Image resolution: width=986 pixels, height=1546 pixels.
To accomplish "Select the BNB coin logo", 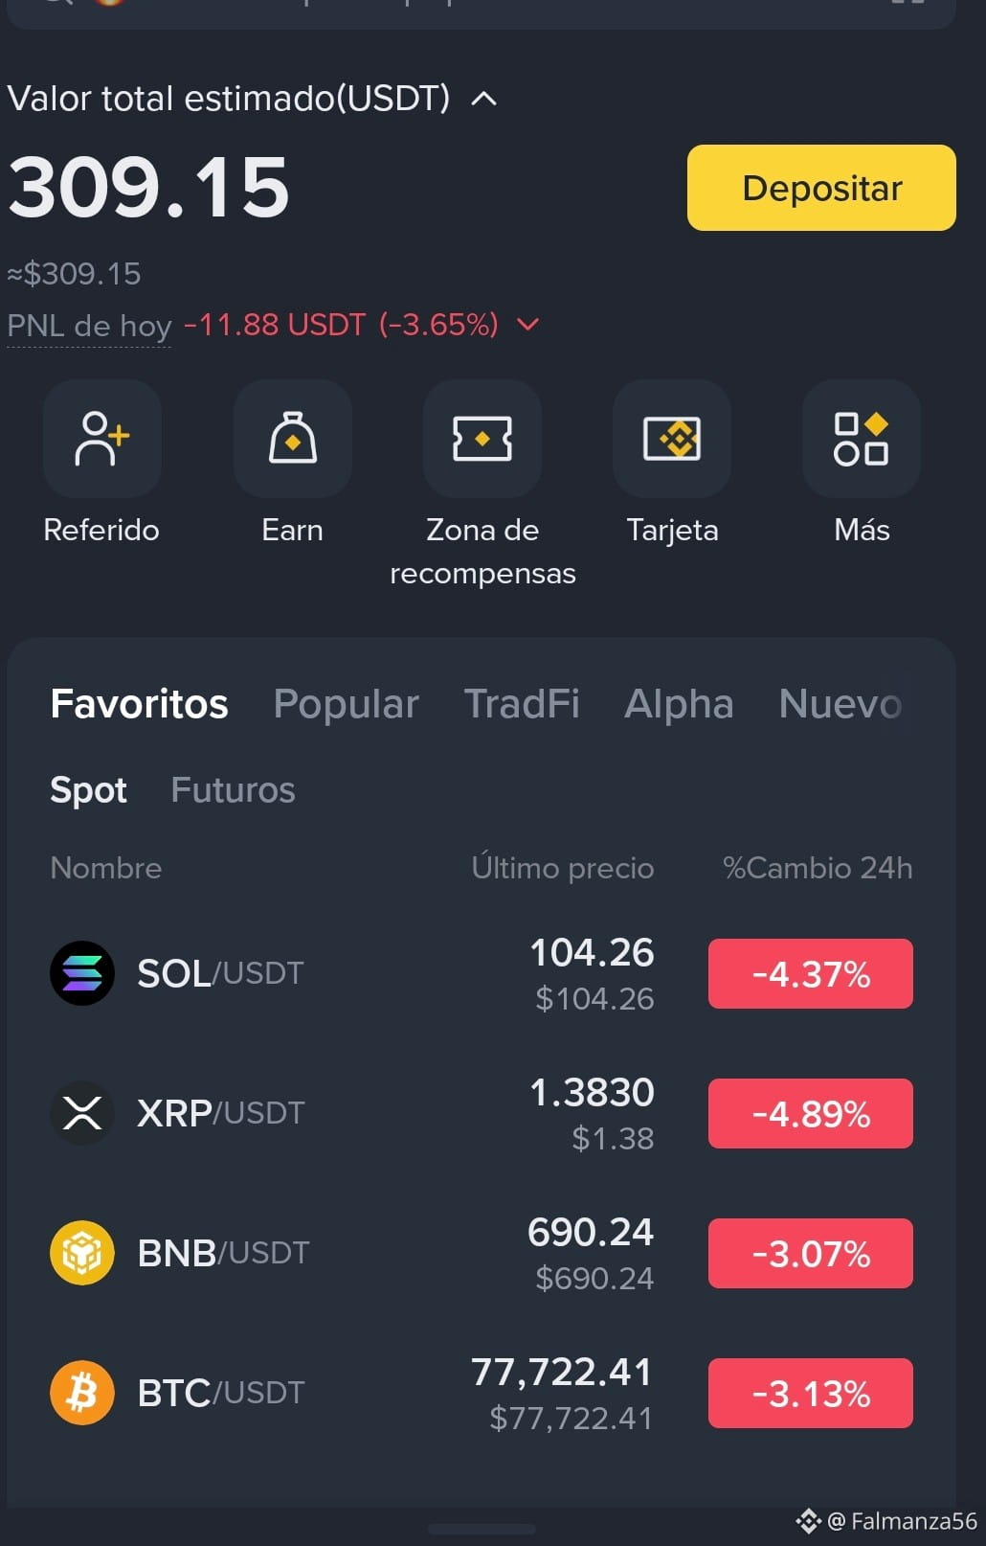I will pyautogui.click(x=82, y=1253).
